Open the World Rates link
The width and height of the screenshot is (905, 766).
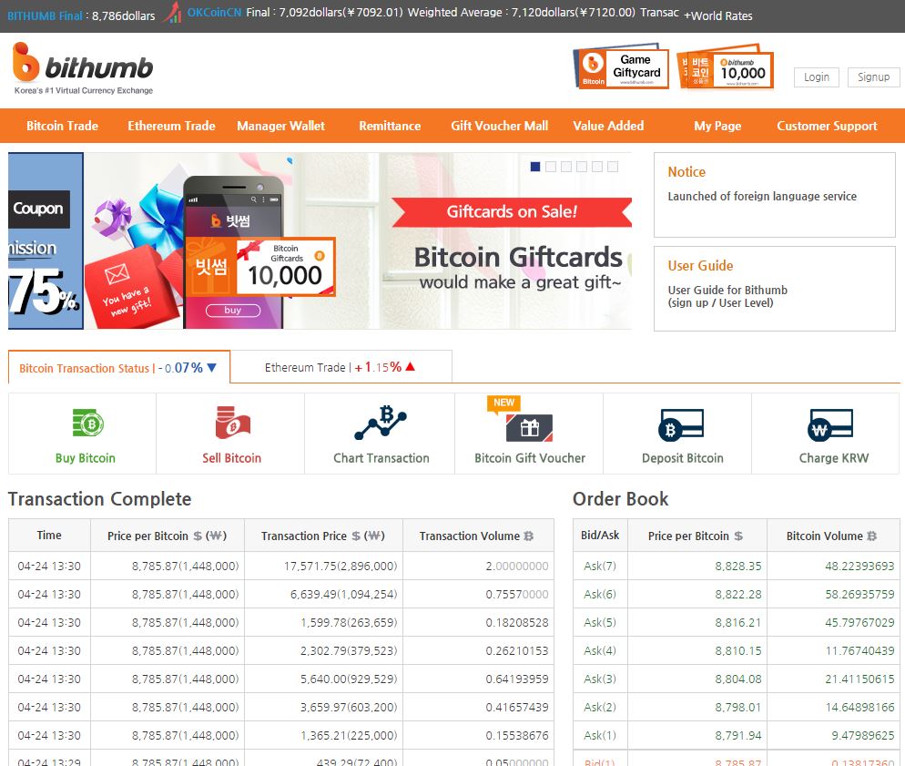click(718, 15)
